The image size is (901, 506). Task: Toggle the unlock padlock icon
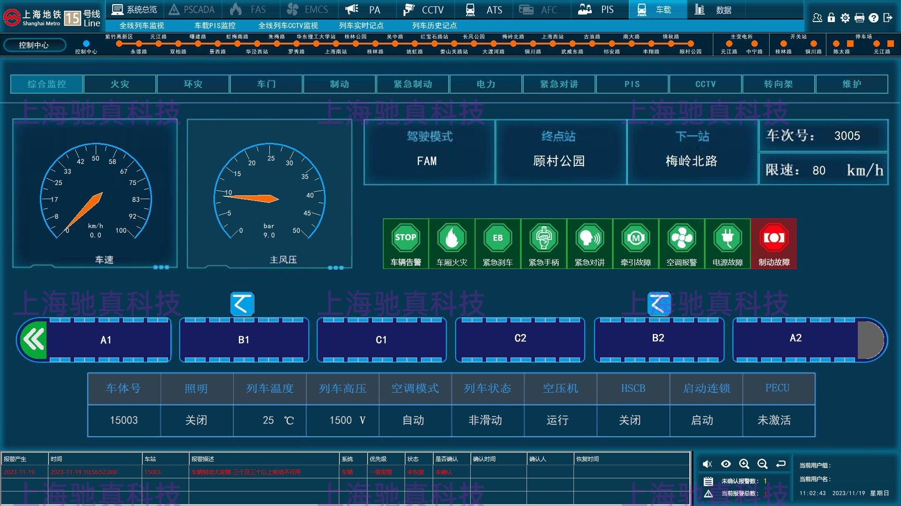click(831, 18)
